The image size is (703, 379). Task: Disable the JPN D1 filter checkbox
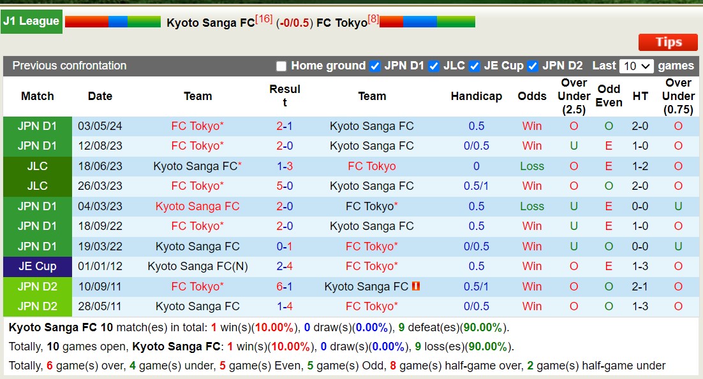click(x=373, y=66)
